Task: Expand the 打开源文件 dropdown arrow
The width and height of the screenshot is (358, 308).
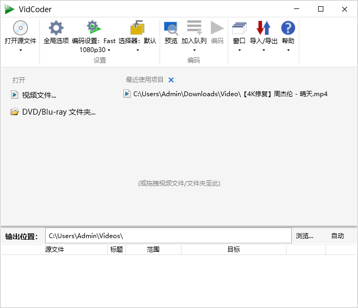Action: (x=20, y=50)
